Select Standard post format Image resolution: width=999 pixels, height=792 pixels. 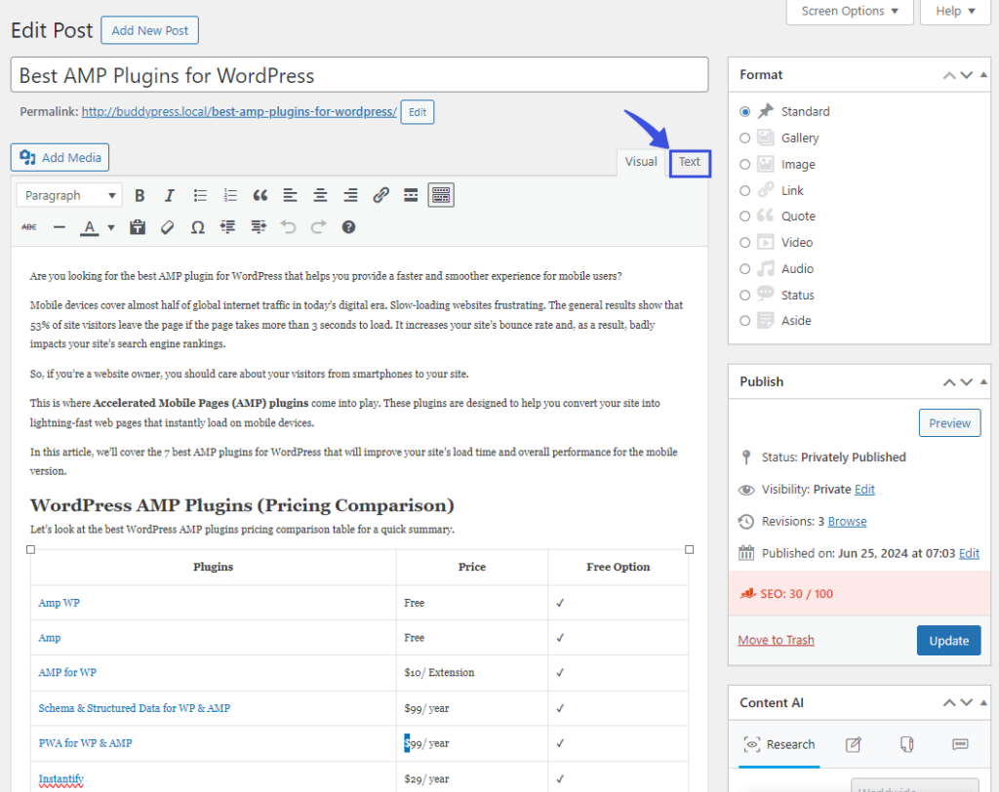coord(744,111)
